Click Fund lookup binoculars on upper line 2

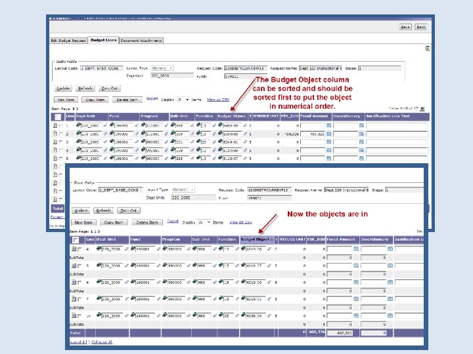(112, 133)
